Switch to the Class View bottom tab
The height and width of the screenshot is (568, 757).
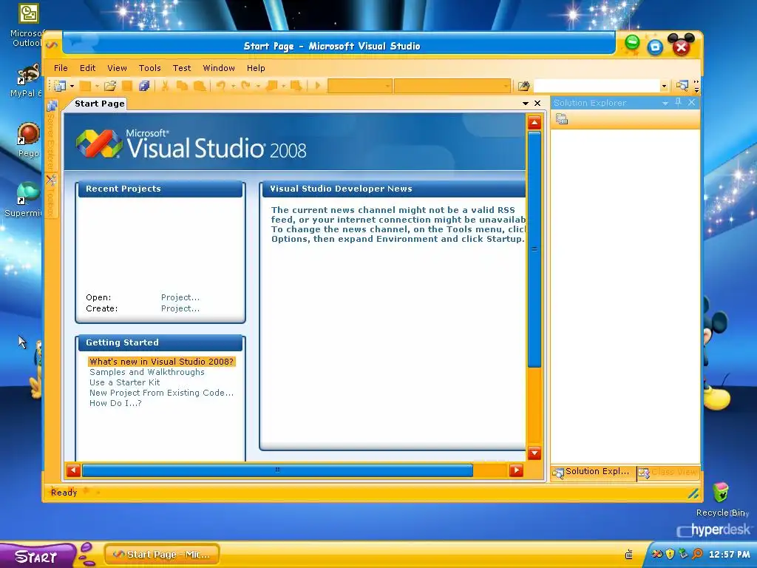coord(668,472)
